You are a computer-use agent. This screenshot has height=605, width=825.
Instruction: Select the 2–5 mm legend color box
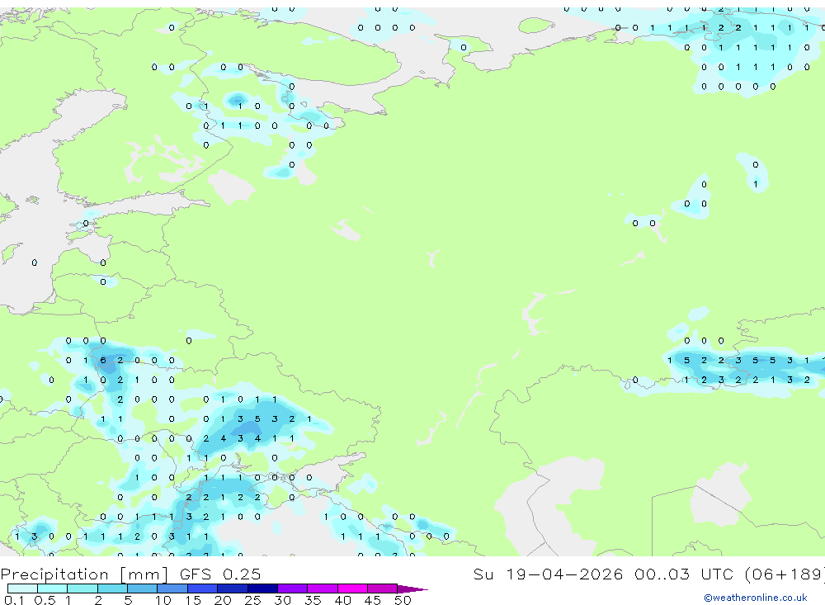[x=112, y=588]
